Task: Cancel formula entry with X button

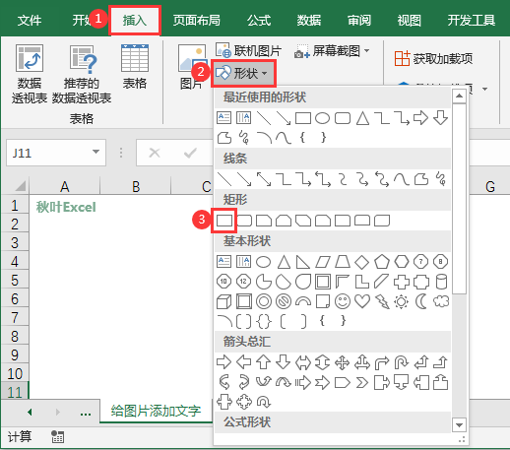Action: coord(155,153)
